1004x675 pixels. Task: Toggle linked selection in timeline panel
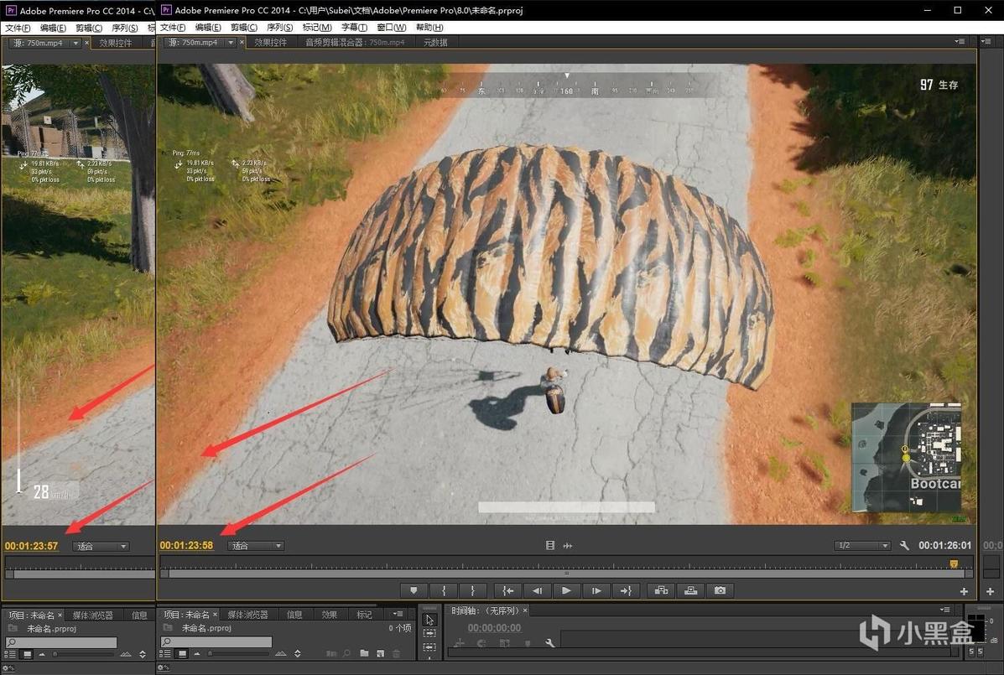pyautogui.click(x=505, y=643)
